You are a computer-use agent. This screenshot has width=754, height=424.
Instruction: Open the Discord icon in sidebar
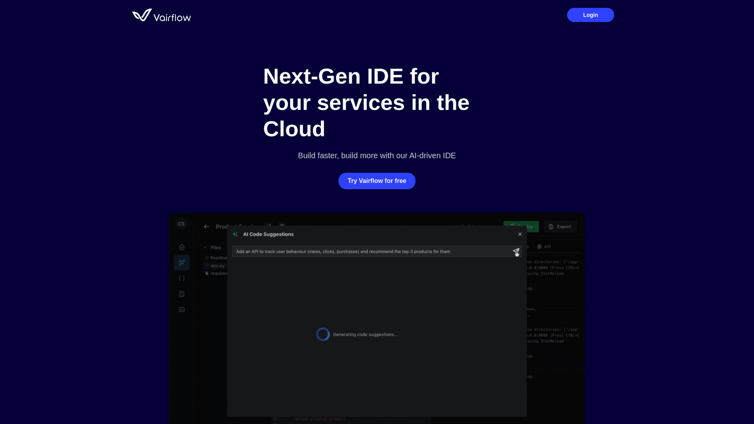182,310
